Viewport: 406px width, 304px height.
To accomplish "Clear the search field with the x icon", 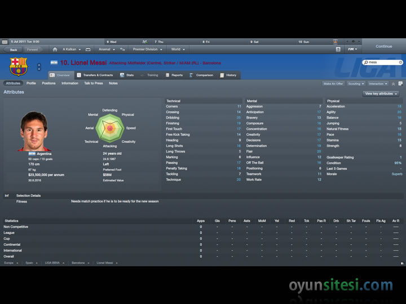I will point(400,62).
